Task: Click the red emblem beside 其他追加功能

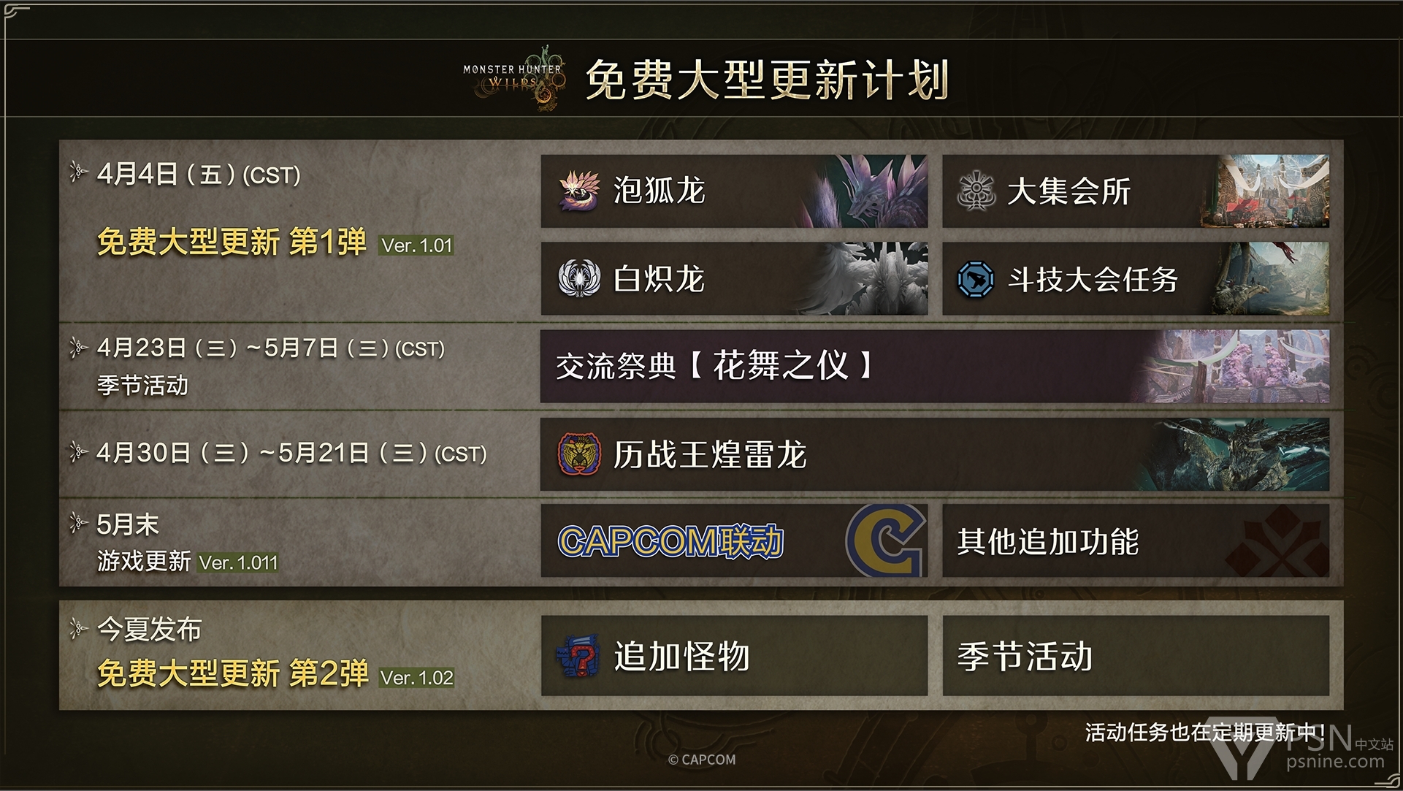Action: [1277, 541]
